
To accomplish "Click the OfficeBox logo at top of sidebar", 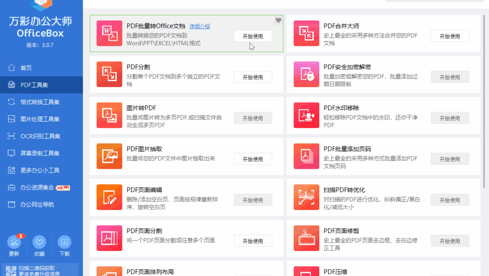I will pos(40,5).
